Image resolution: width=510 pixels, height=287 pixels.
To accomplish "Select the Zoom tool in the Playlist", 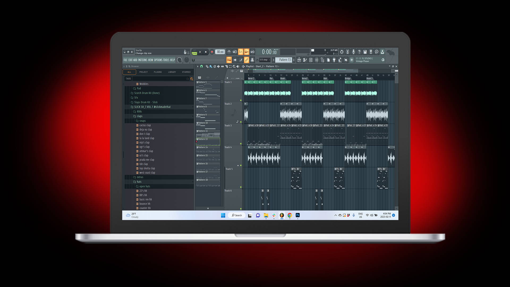I will pyautogui.click(x=234, y=66).
